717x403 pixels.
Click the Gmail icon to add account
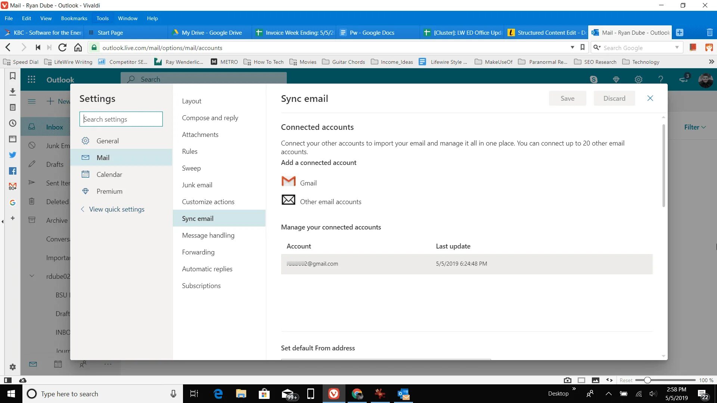288,182
